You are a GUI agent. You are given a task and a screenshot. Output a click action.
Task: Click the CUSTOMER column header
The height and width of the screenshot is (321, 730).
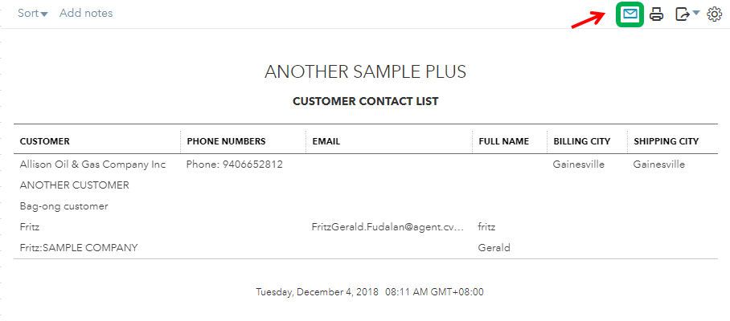tap(45, 141)
